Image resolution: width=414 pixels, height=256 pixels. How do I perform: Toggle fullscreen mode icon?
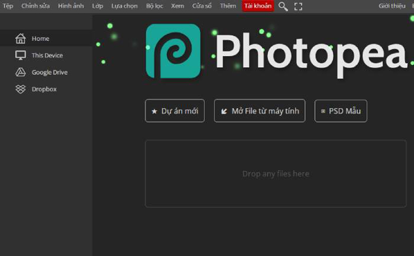point(298,6)
